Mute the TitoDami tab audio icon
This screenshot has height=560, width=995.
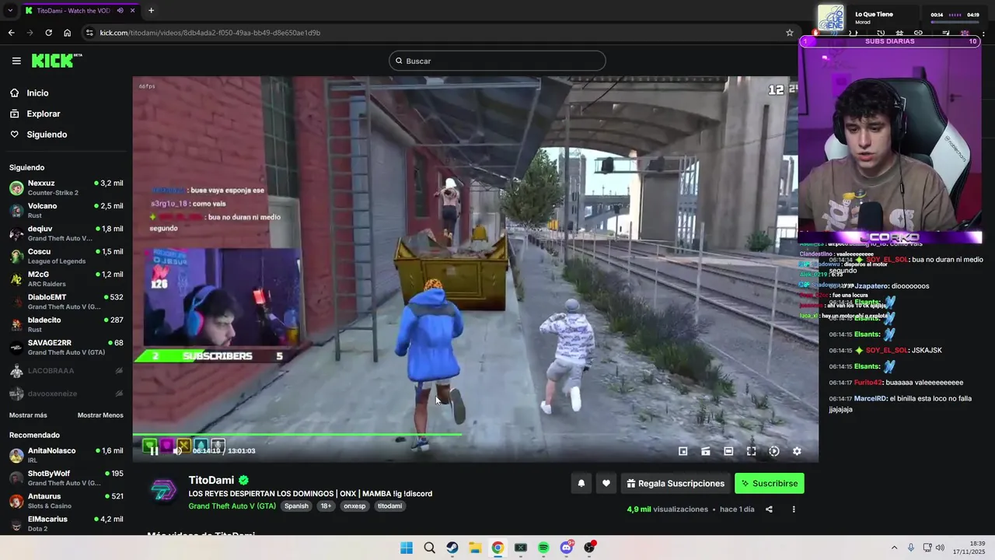[x=120, y=11]
